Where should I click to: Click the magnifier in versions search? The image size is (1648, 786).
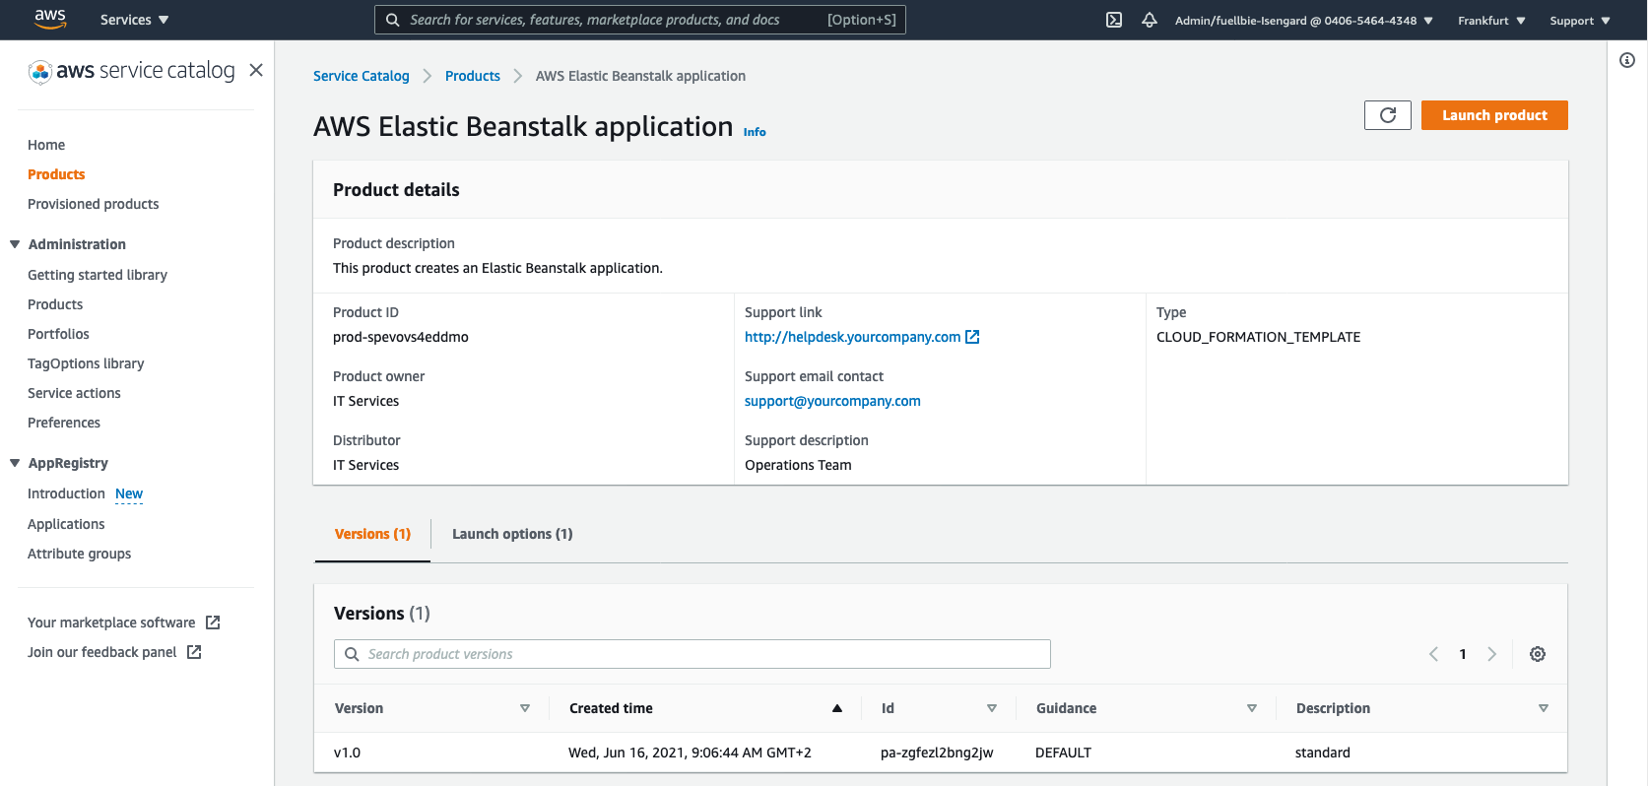[352, 654]
